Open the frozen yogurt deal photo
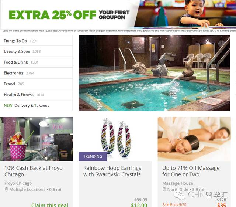This screenshot has width=236, height=207. tap(36, 139)
